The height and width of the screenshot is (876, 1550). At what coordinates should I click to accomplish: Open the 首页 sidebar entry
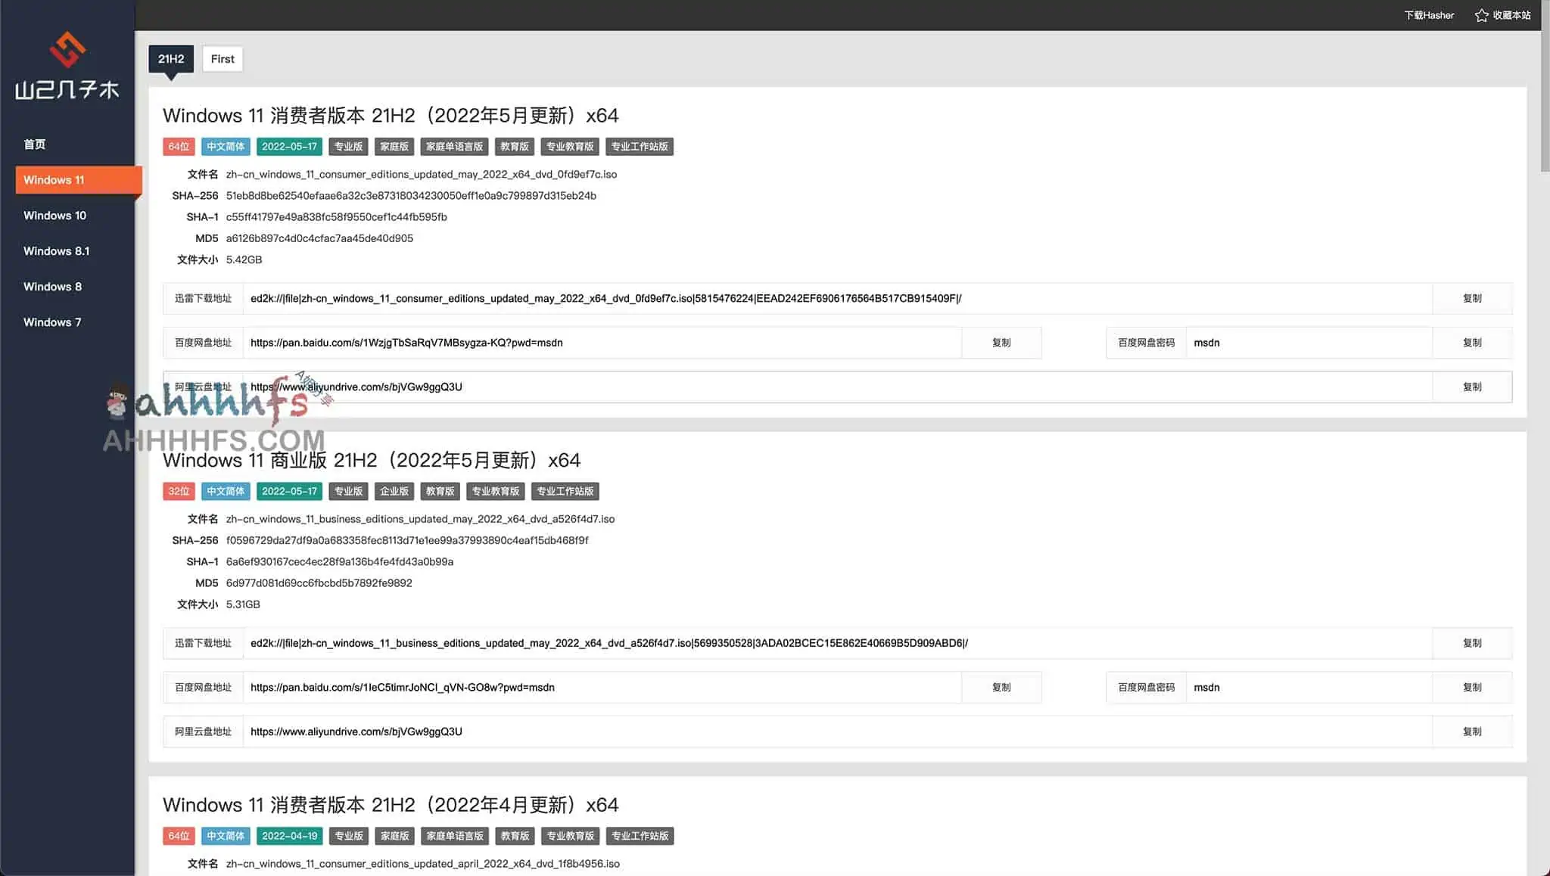[33, 144]
